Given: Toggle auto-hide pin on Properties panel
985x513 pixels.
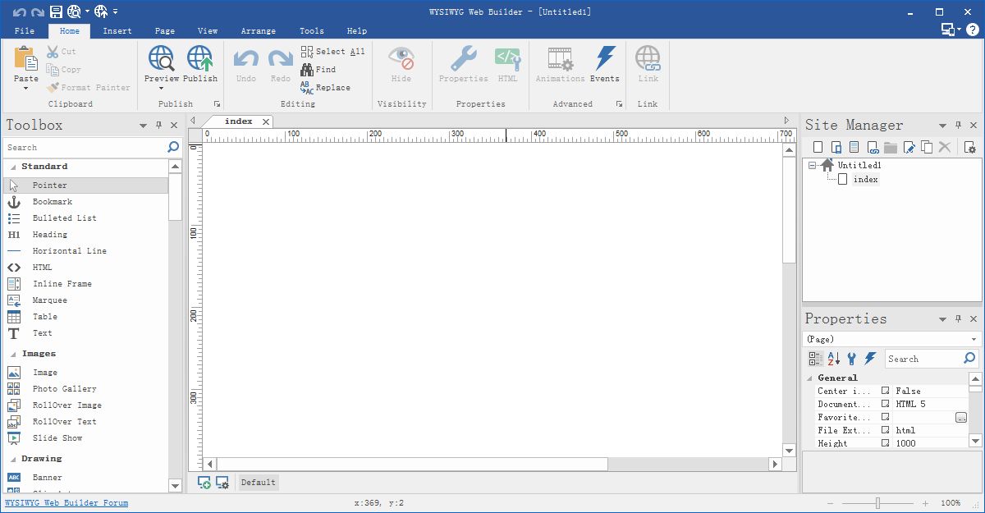Looking at the screenshot, I should click(958, 318).
